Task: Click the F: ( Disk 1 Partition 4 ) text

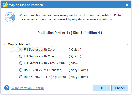Action: click(84, 33)
